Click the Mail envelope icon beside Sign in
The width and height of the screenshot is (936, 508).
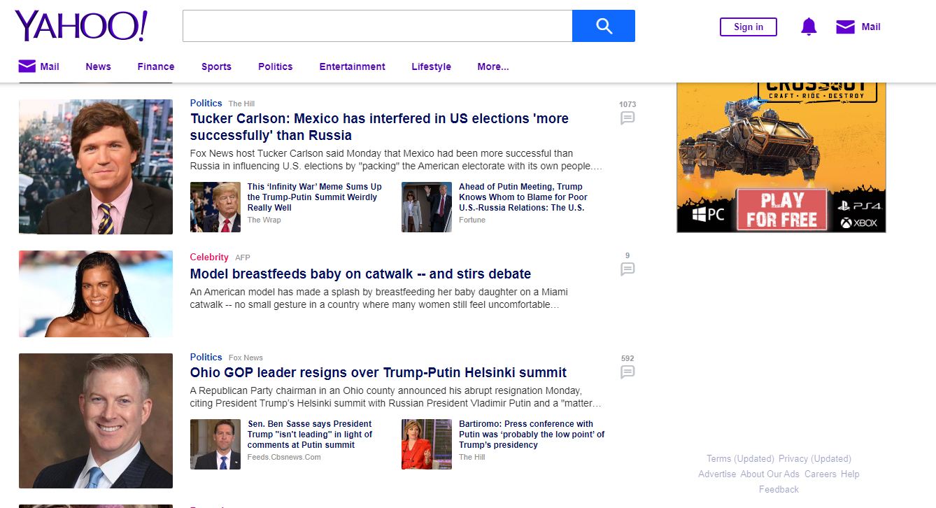(x=845, y=27)
